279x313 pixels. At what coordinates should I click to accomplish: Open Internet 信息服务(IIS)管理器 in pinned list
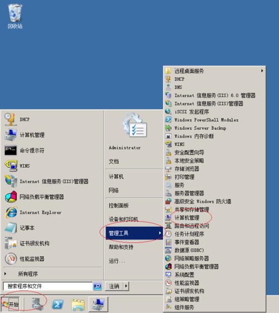click(x=54, y=182)
